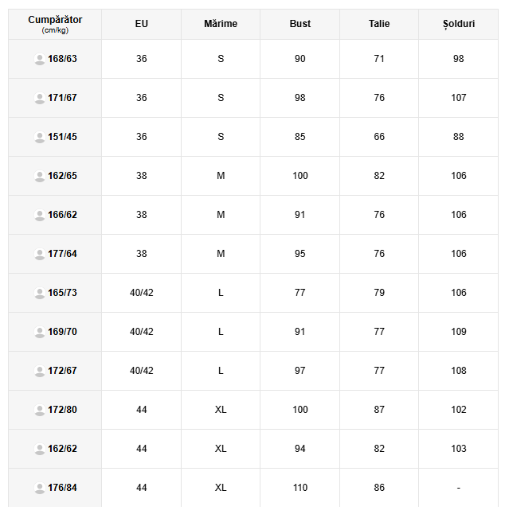Click bust value 110 in last row
This screenshot has height=518, width=509.
(300, 488)
